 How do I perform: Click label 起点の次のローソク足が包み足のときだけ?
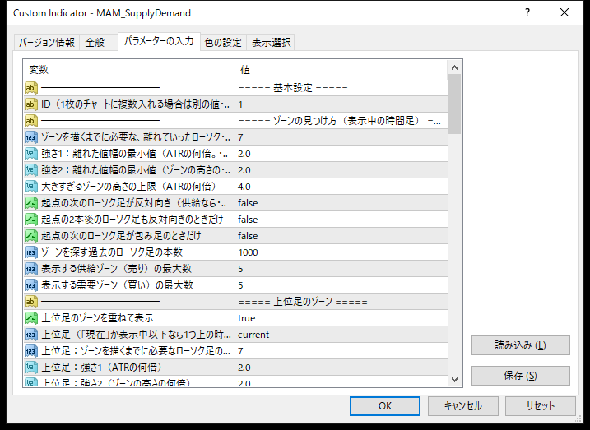click(121, 236)
